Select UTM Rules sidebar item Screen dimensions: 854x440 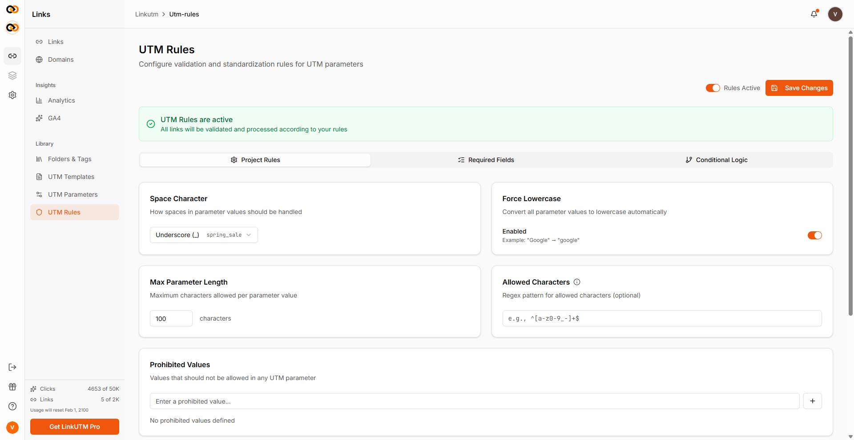coord(75,212)
